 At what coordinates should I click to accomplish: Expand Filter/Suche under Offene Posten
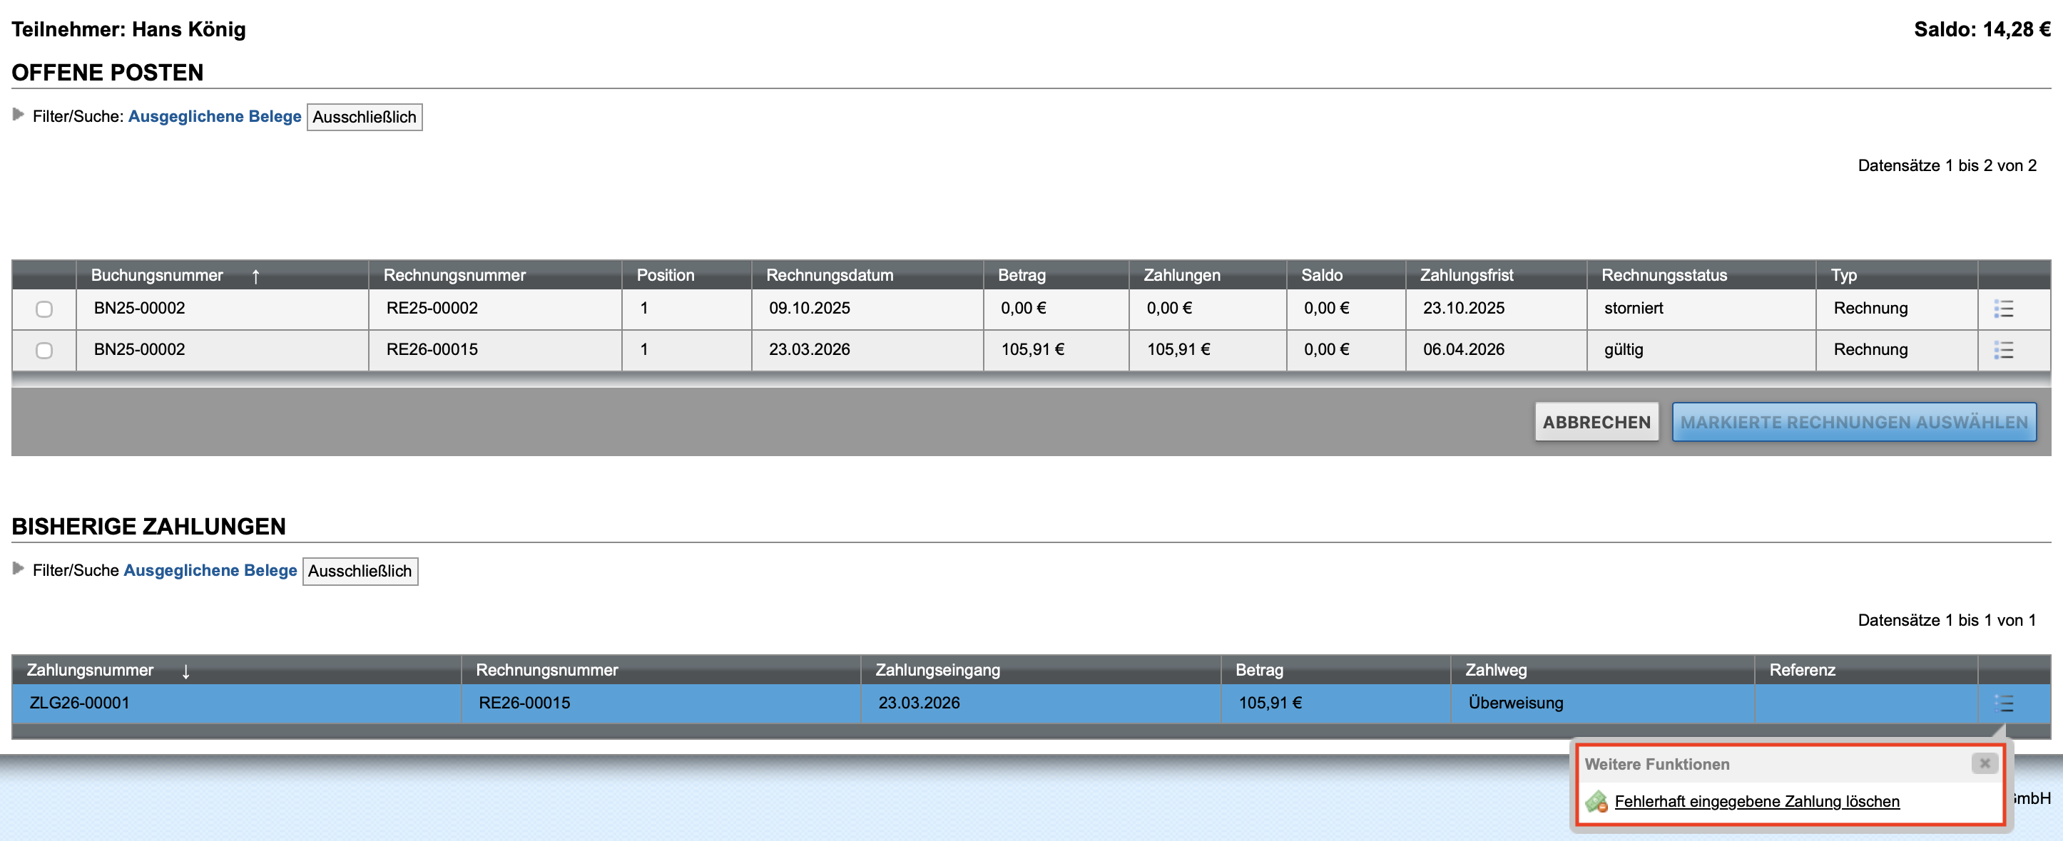point(18,115)
